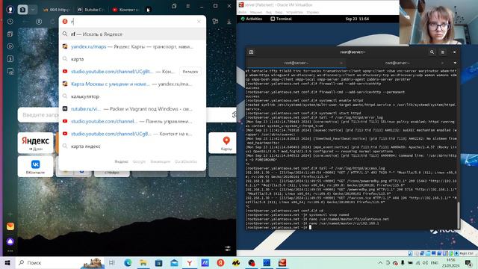The image size is (478, 269).
Task: Open rutube.ru Packer and Vagrant suggestion
Action: click(132, 109)
